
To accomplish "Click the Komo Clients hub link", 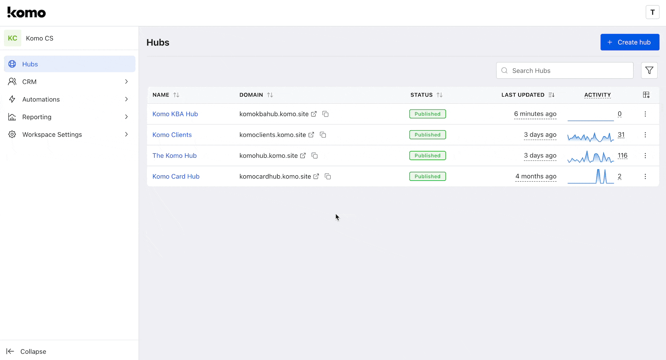I will click(x=172, y=135).
